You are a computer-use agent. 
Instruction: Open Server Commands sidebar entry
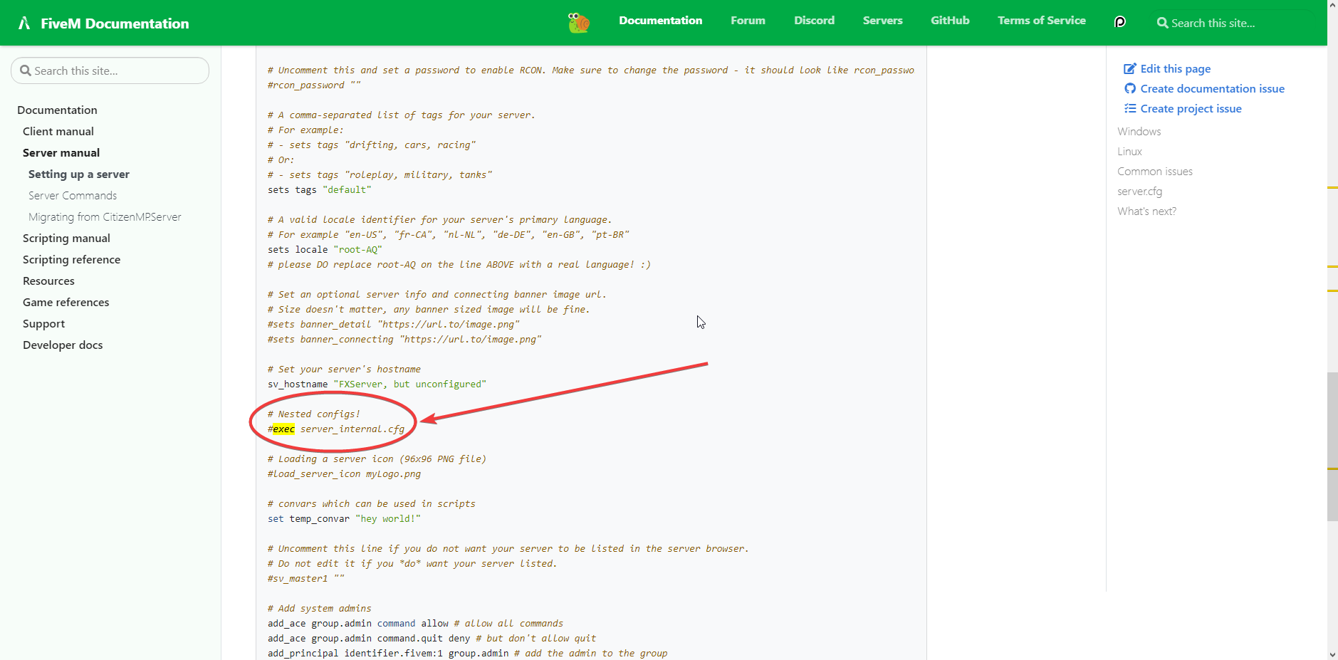(72, 195)
